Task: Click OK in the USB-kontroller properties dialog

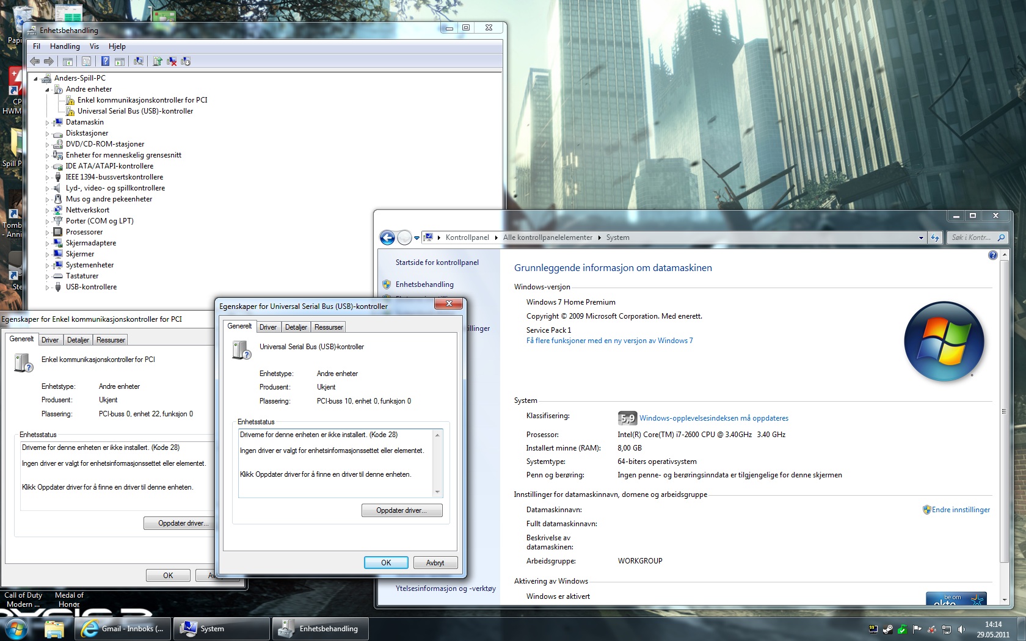Action: (x=386, y=563)
